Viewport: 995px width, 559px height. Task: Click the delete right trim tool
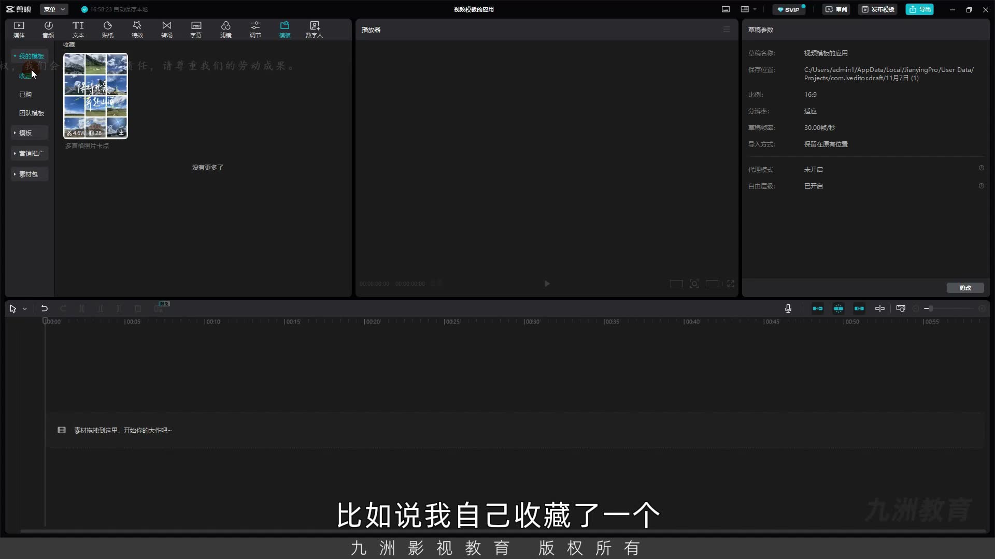pos(119,309)
